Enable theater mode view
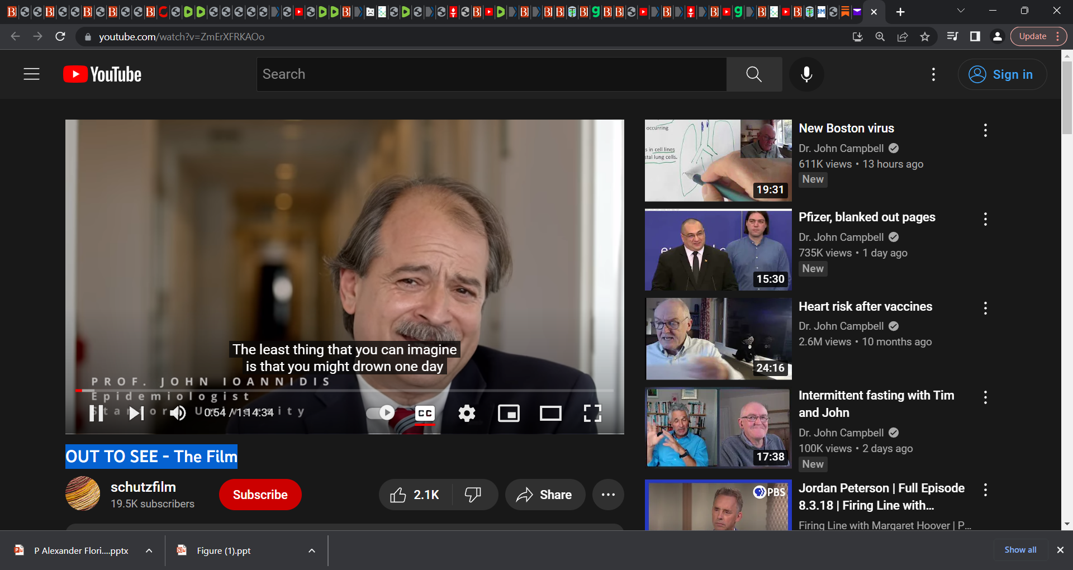 pyautogui.click(x=550, y=414)
